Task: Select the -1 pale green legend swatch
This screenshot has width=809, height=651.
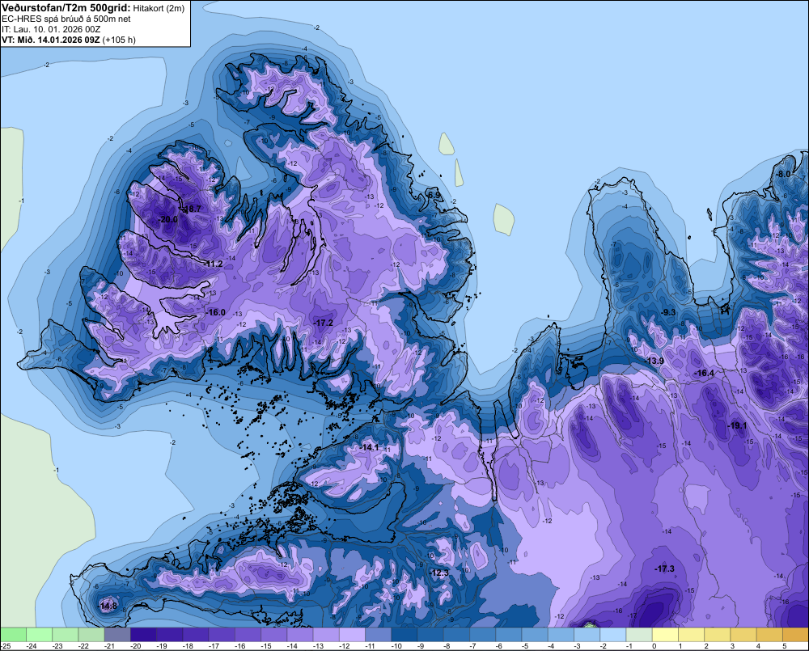Action: tap(639, 634)
